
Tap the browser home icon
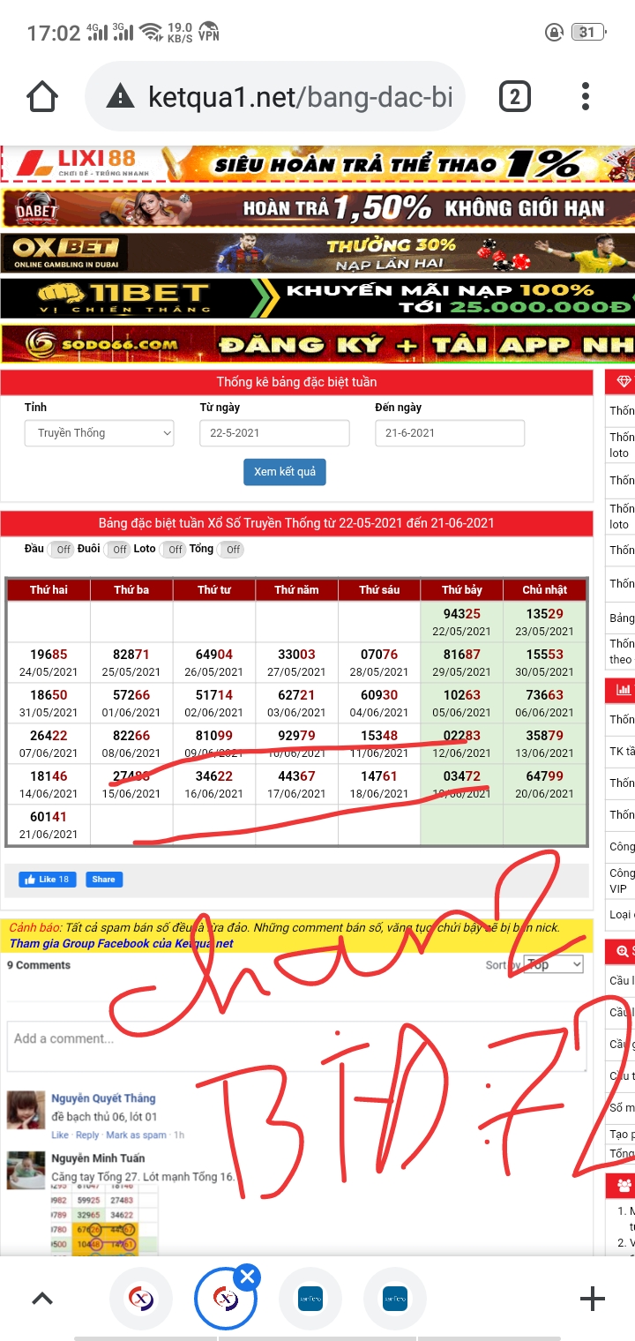pos(42,96)
